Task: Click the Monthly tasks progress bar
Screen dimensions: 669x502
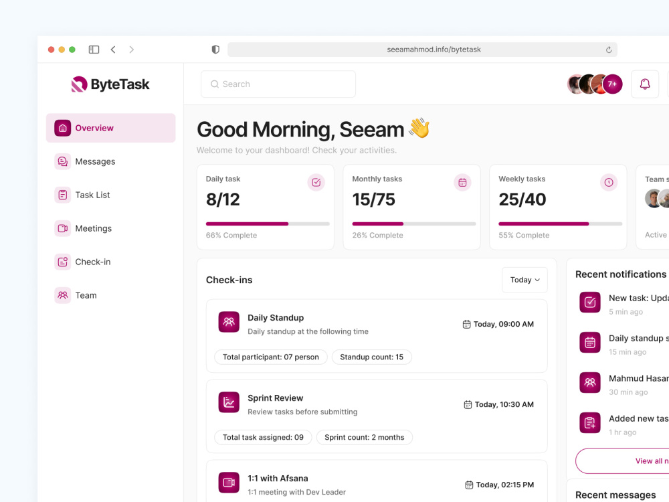Action: coord(414,224)
